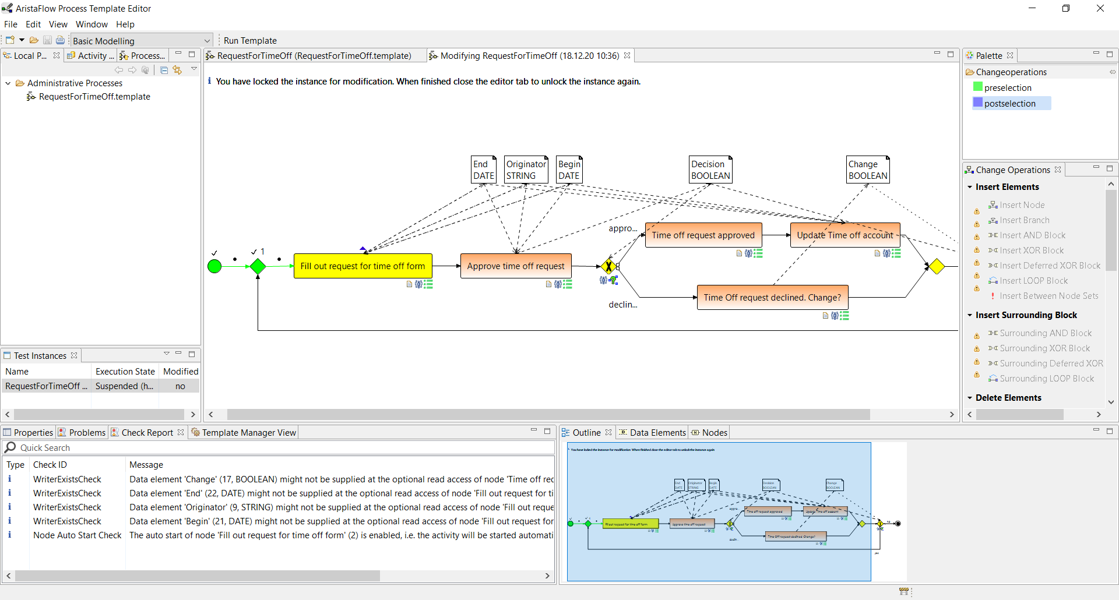Click the Insert AND Block icon
The width and height of the screenshot is (1119, 600).
pyautogui.click(x=993, y=235)
